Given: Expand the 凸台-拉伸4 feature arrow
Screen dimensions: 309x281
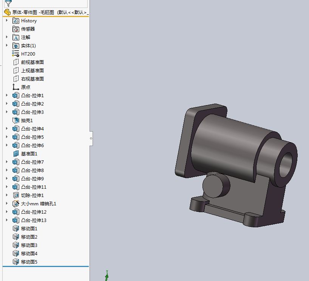Looking at the screenshot, I should [x=7, y=129].
